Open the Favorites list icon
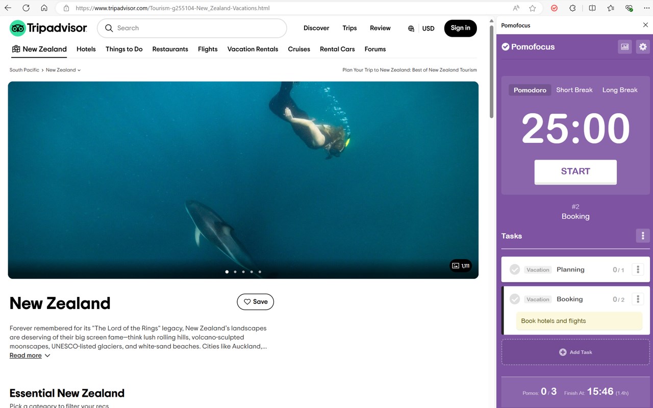 (611, 8)
